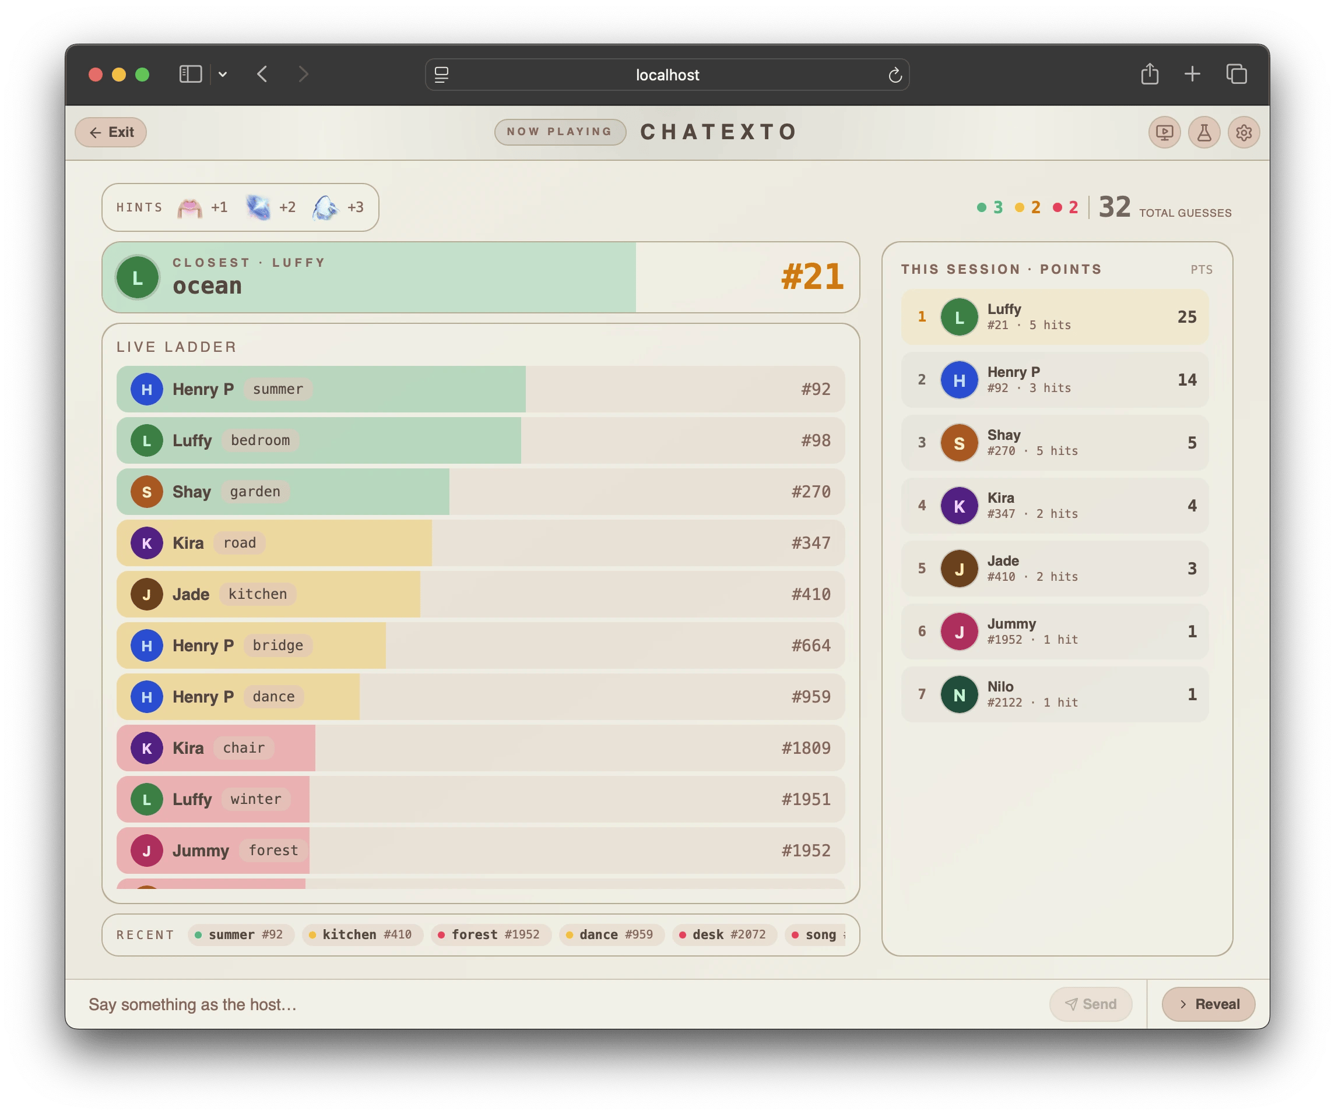Viewport: 1335px width, 1115px height.
Task: Click the green guesses count indicator
Action: pos(990,207)
